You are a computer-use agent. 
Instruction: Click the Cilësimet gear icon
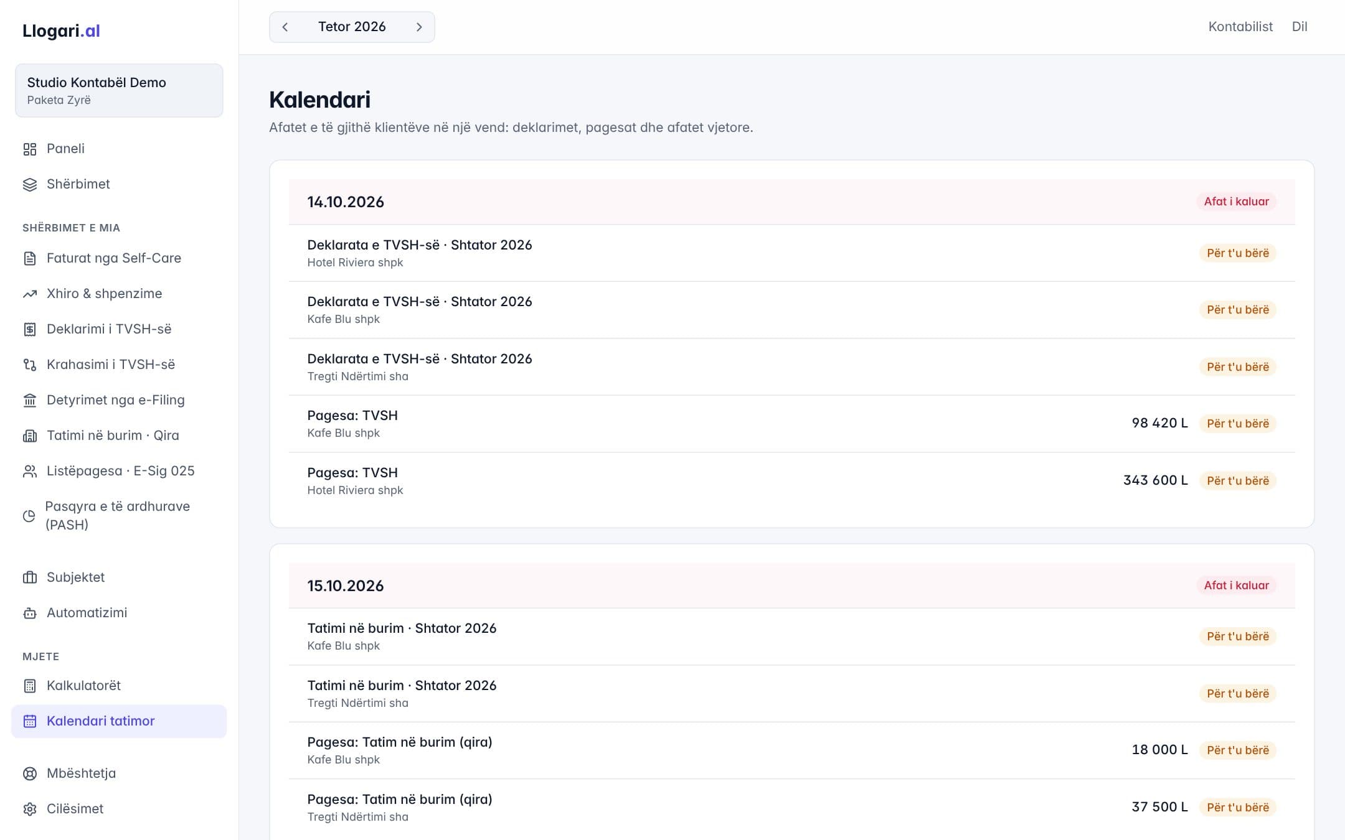pyautogui.click(x=30, y=809)
